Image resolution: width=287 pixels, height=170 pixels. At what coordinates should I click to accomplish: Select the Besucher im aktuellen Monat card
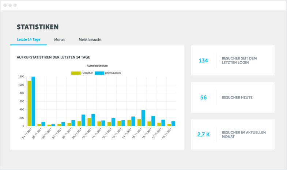(x=233, y=134)
